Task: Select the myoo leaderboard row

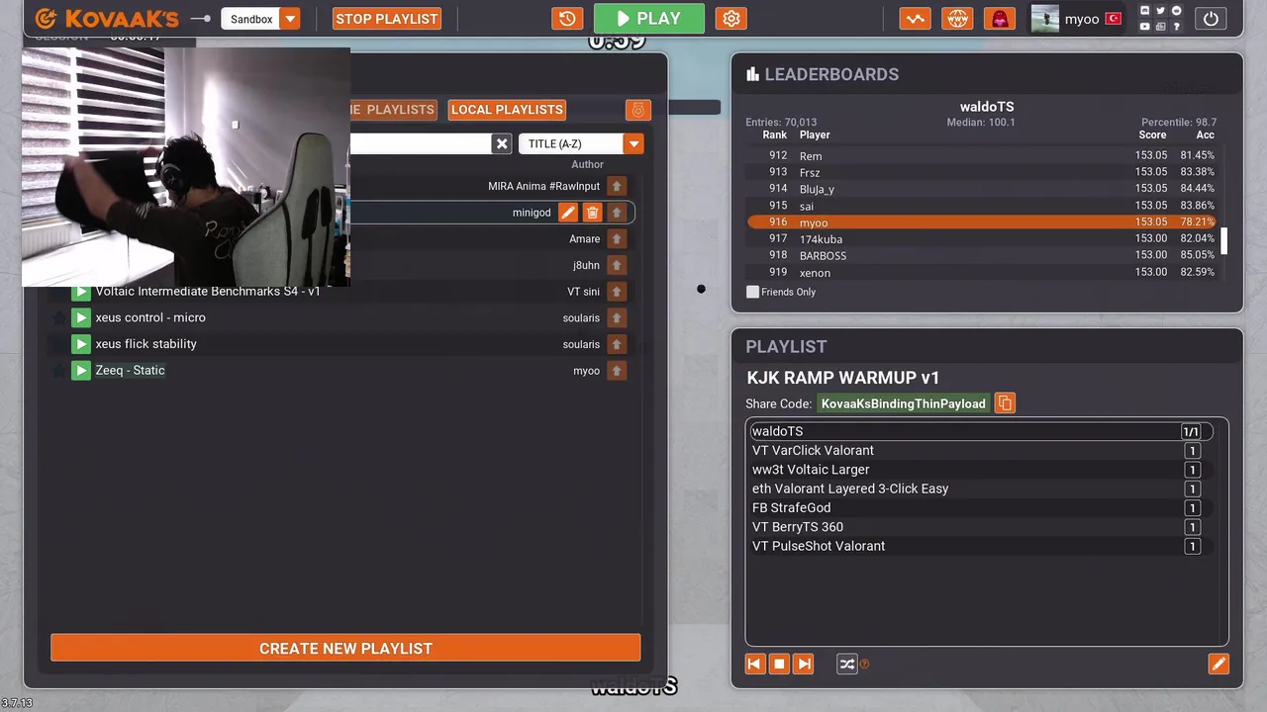Action: pos(982,222)
